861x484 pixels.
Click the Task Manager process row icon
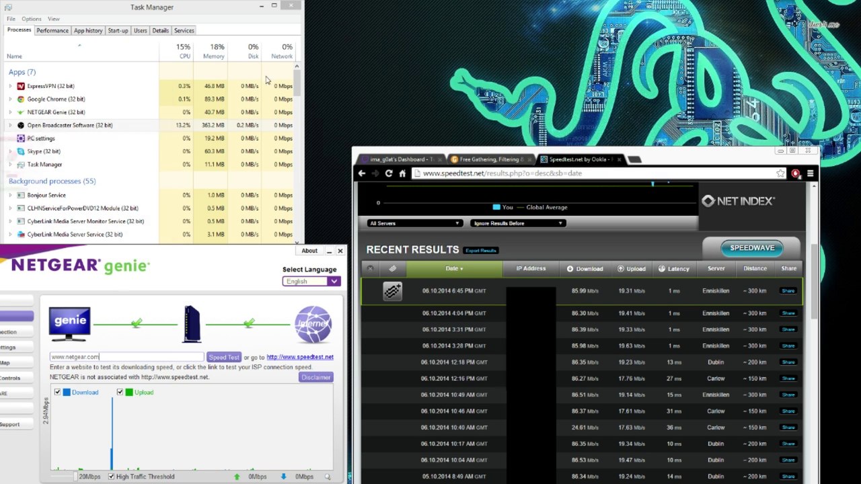21,165
